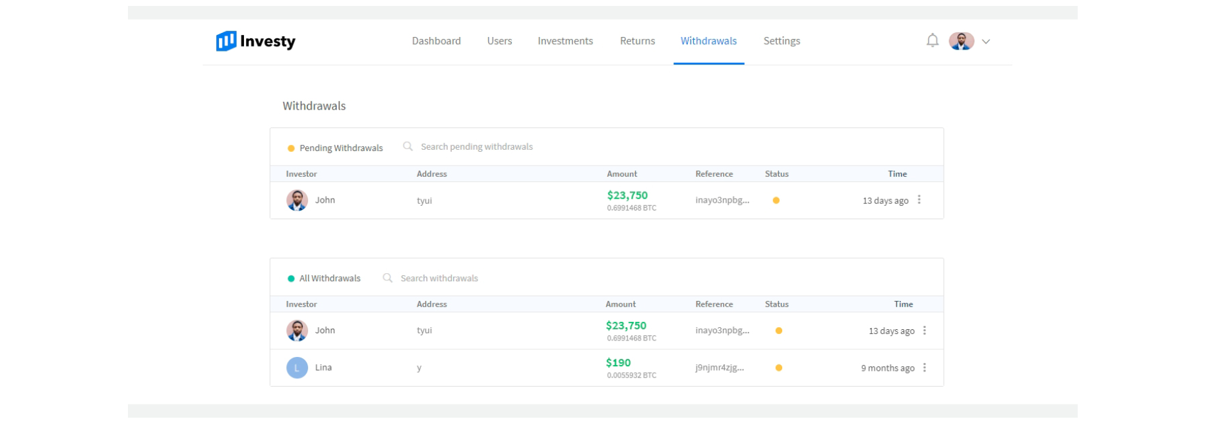Open the Settings page
This screenshot has height=421, width=1207.
[782, 41]
